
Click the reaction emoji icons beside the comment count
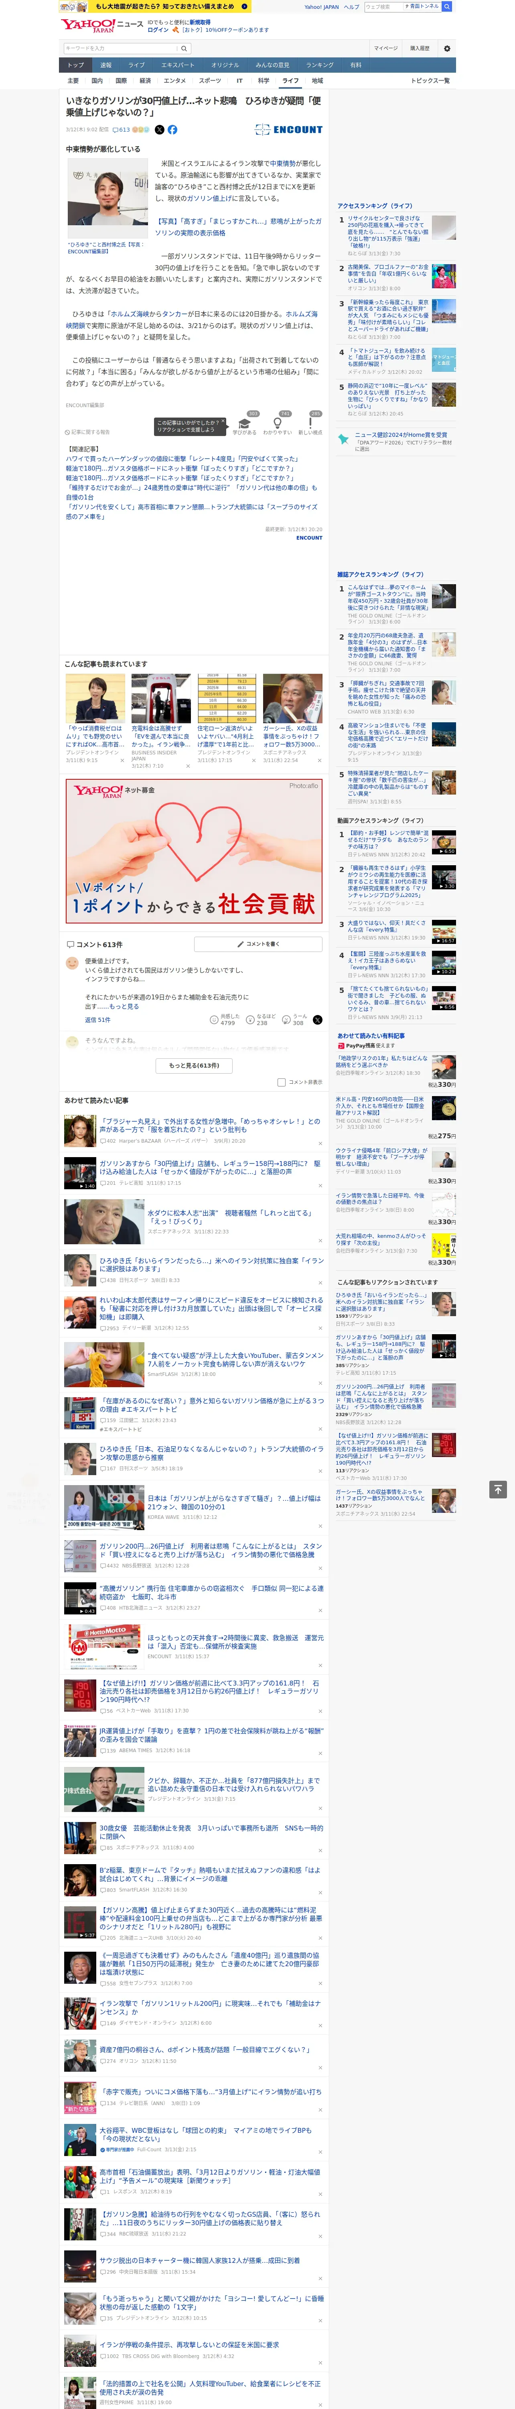[141, 130]
